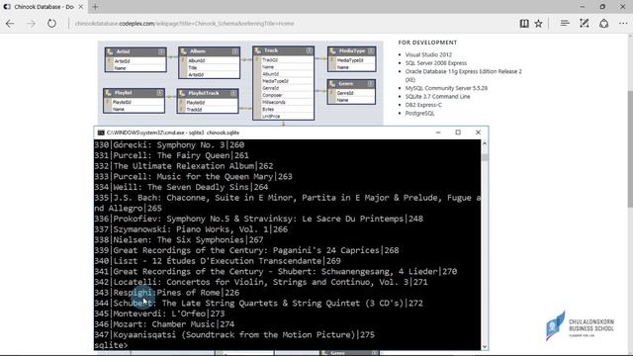Click the 'FOR DEVELOPMENT' heading
Screen dimensions: 633x356
(x=427, y=43)
